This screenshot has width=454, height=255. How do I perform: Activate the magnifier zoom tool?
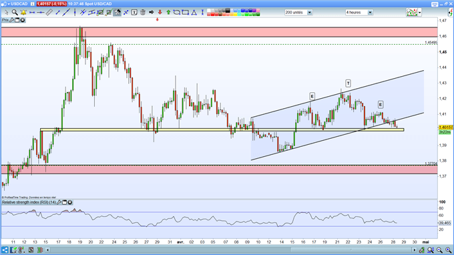coord(15,13)
